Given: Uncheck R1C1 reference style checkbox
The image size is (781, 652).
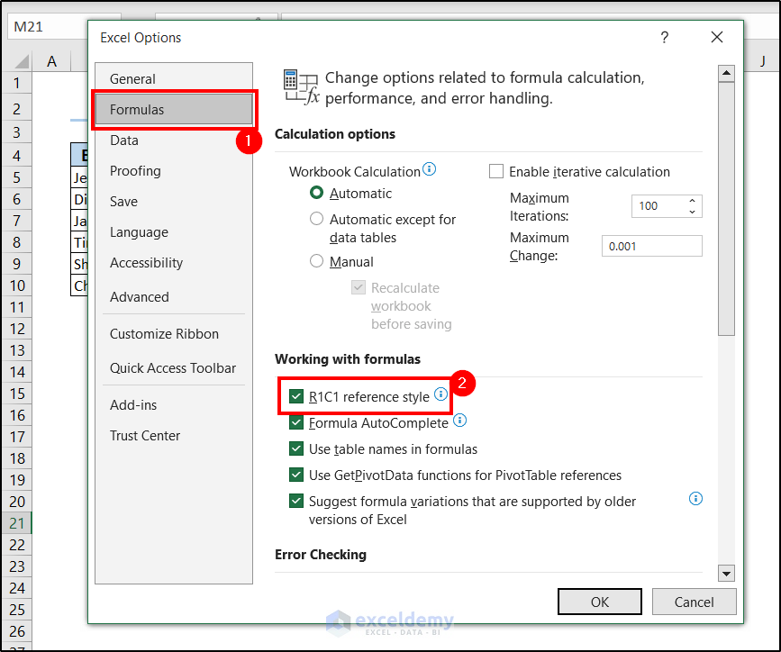Looking at the screenshot, I should tap(296, 396).
